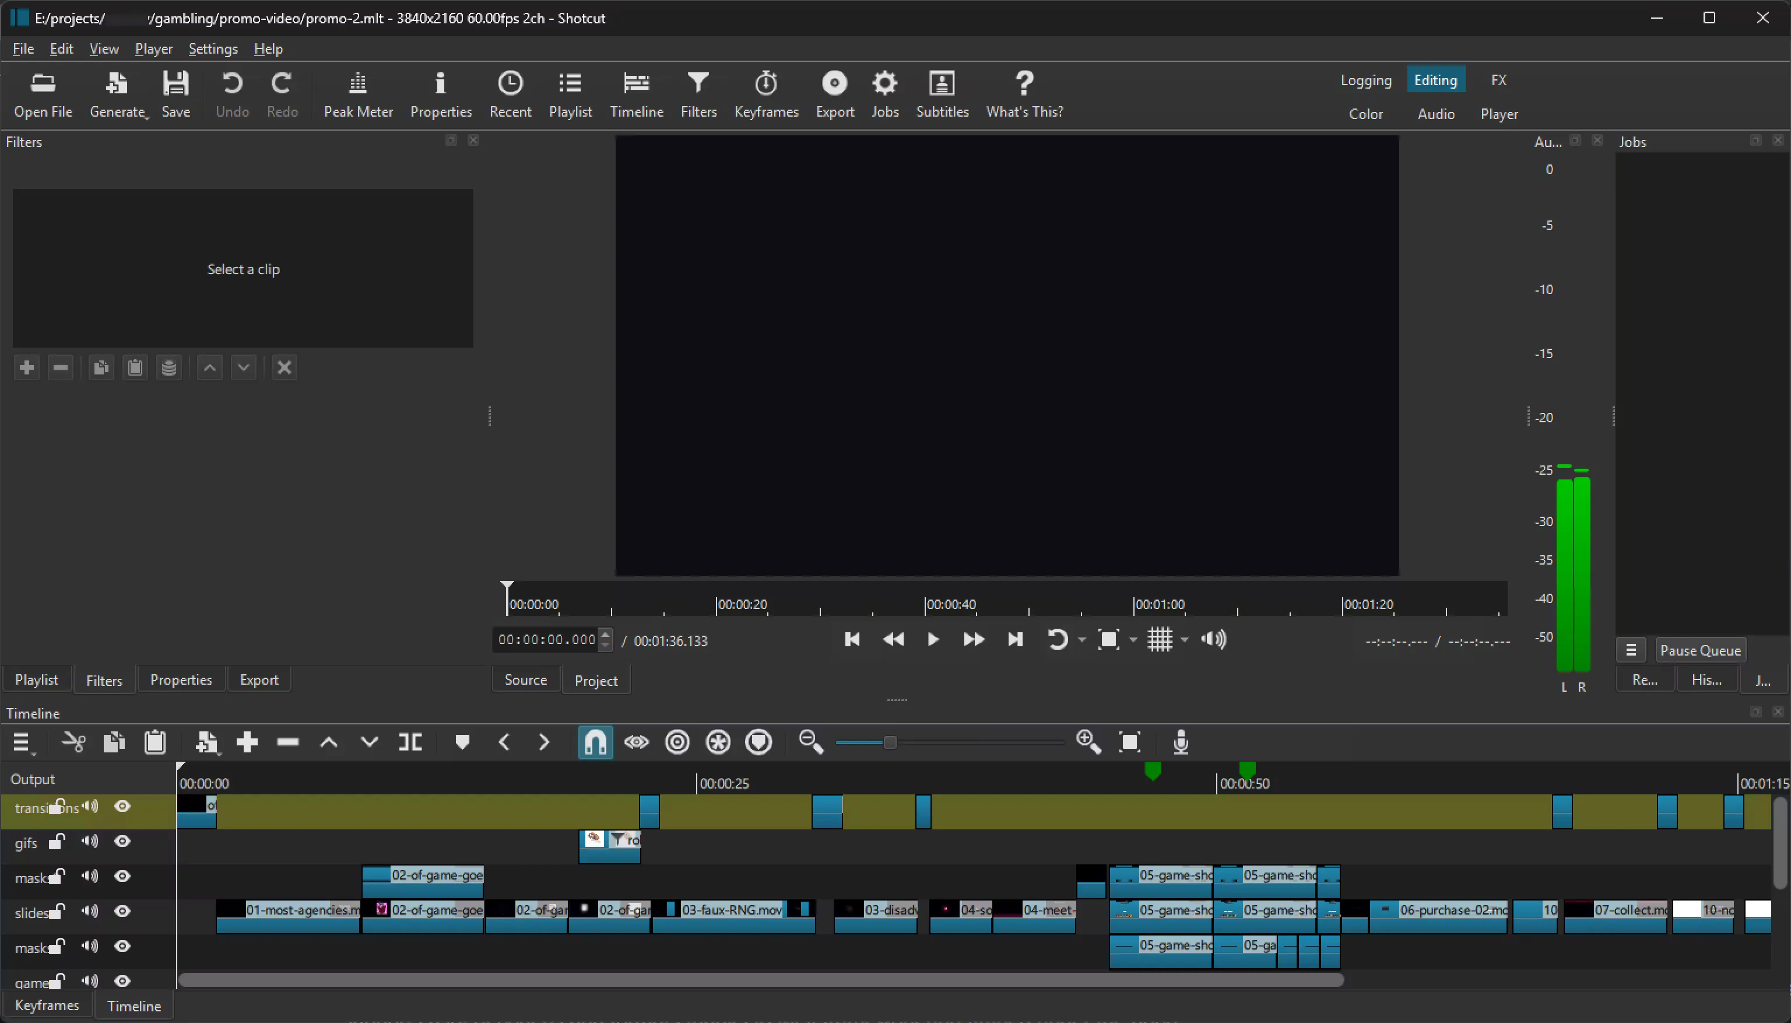Image resolution: width=1791 pixels, height=1023 pixels.
Task: Zoom timeline to fit
Action: coord(1129,742)
